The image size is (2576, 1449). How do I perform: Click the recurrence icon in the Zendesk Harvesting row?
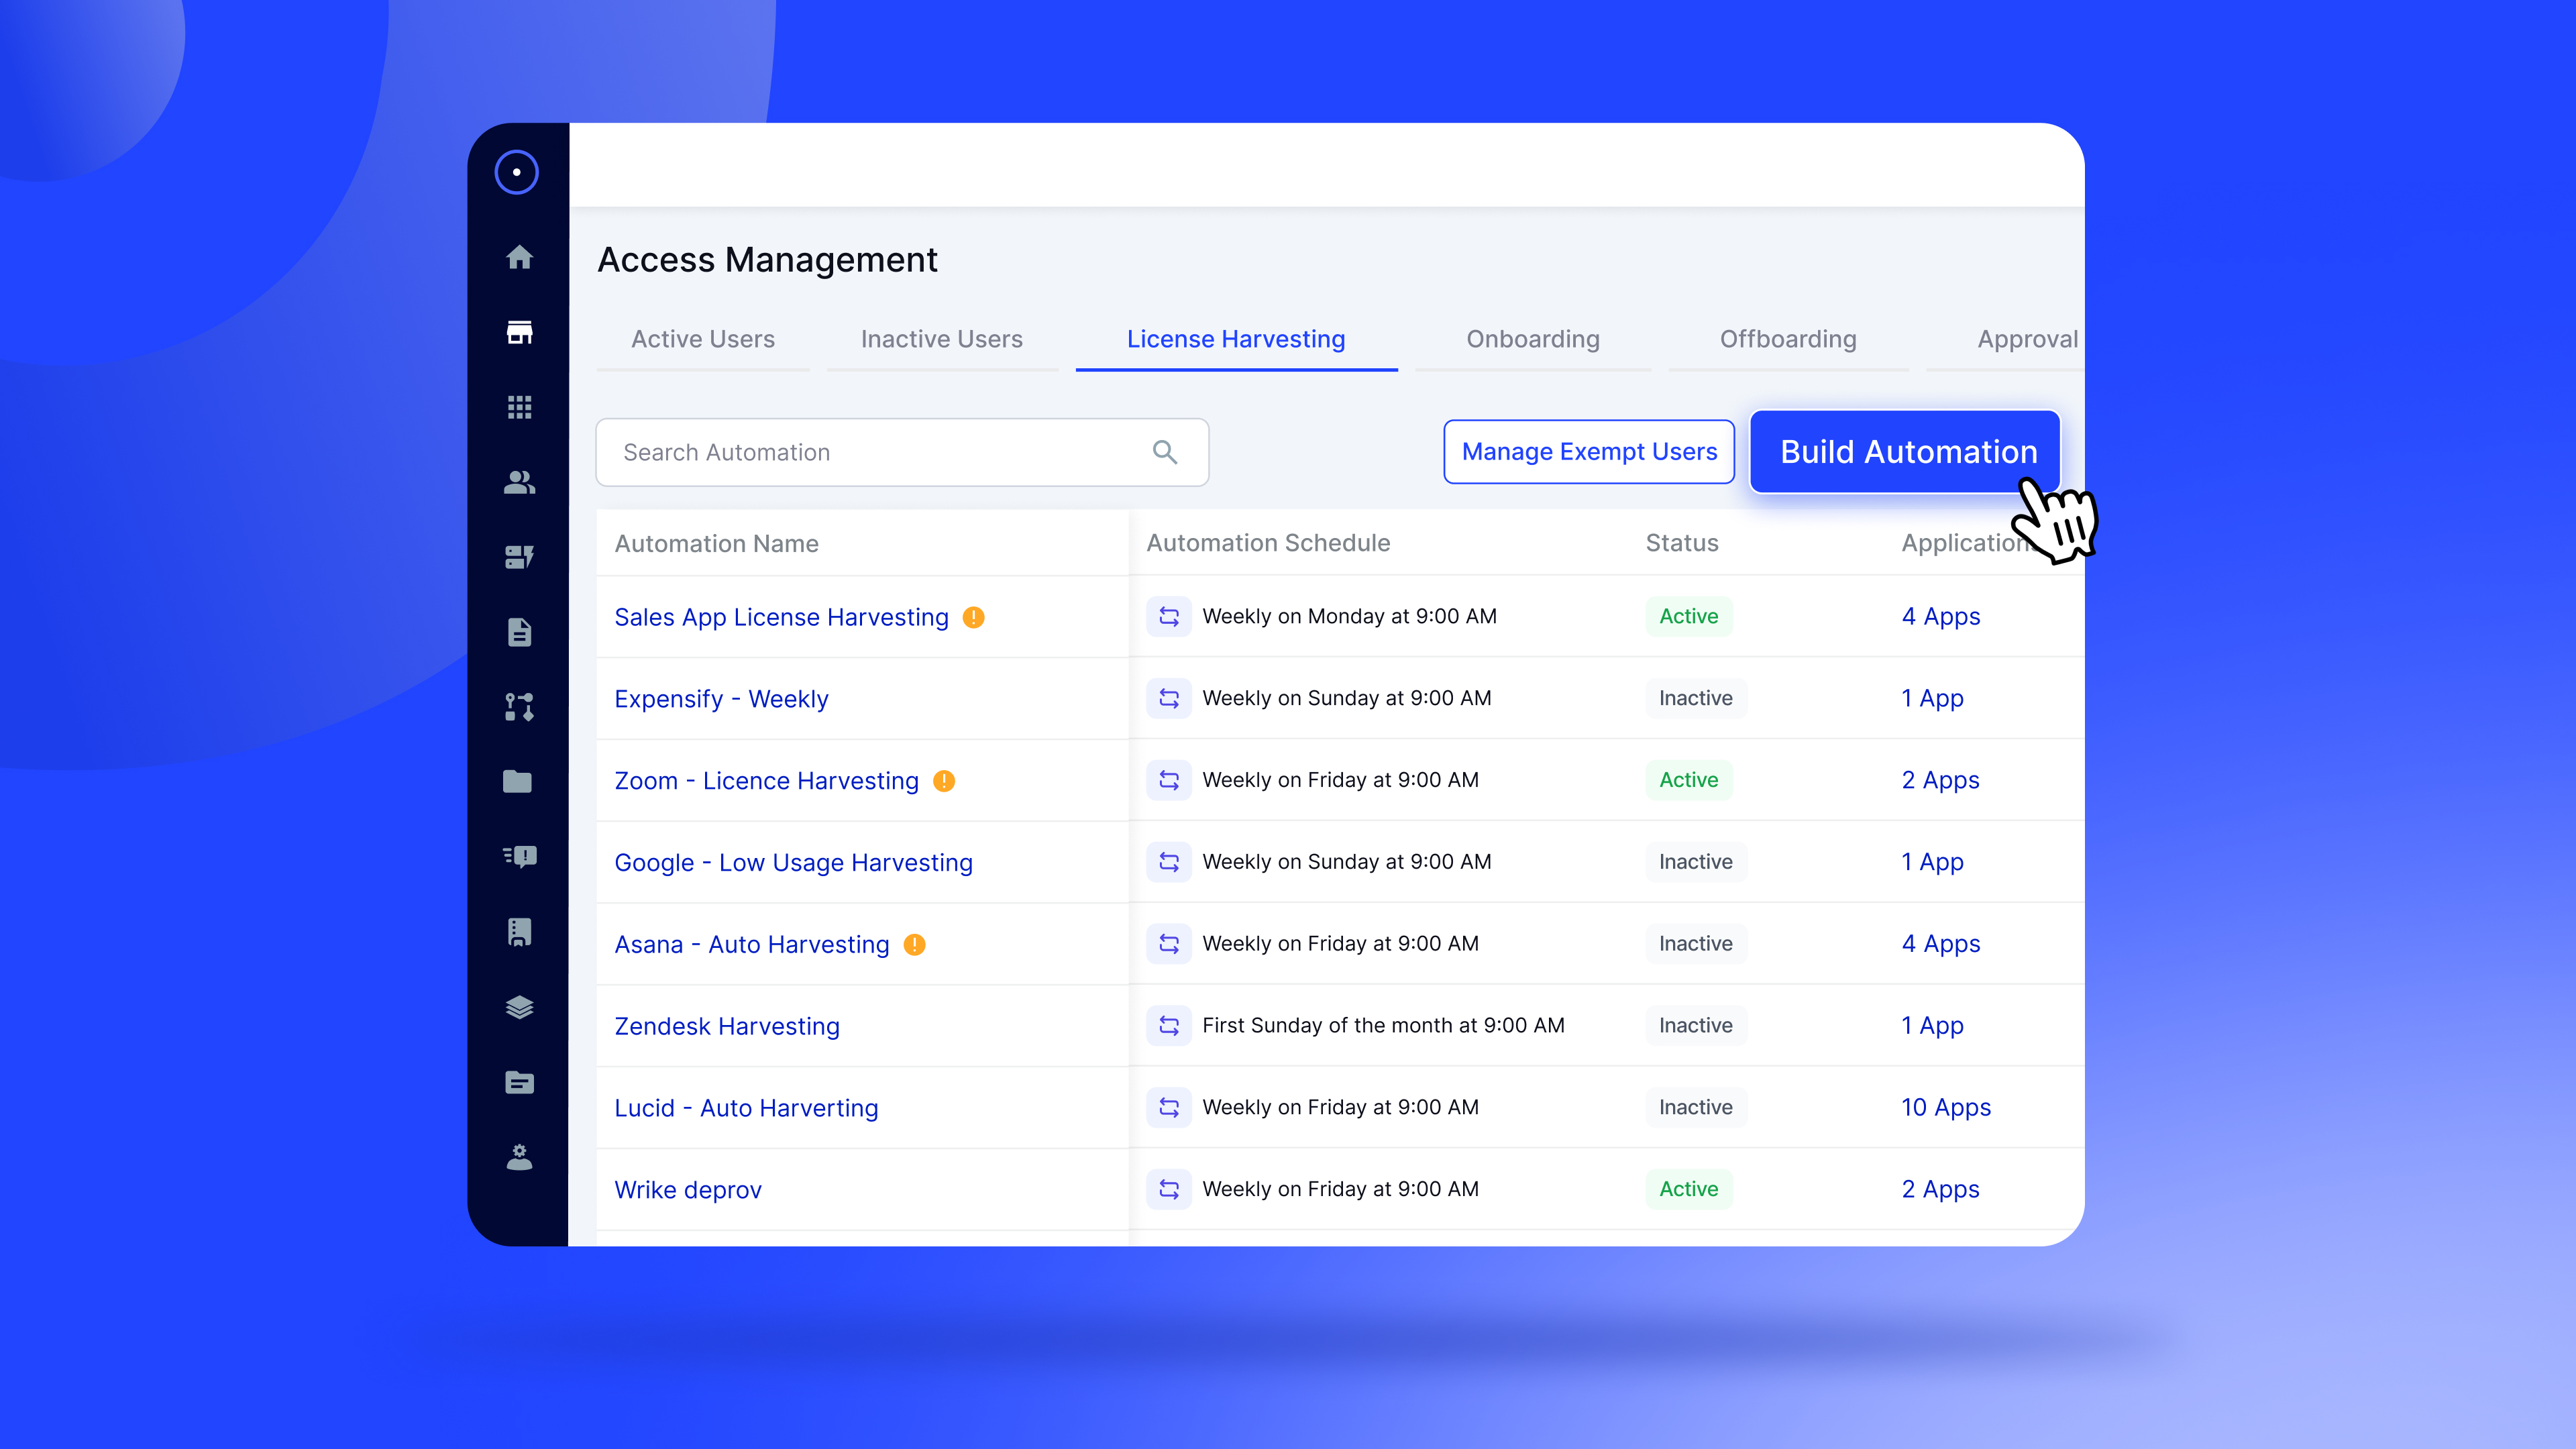pos(1168,1025)
